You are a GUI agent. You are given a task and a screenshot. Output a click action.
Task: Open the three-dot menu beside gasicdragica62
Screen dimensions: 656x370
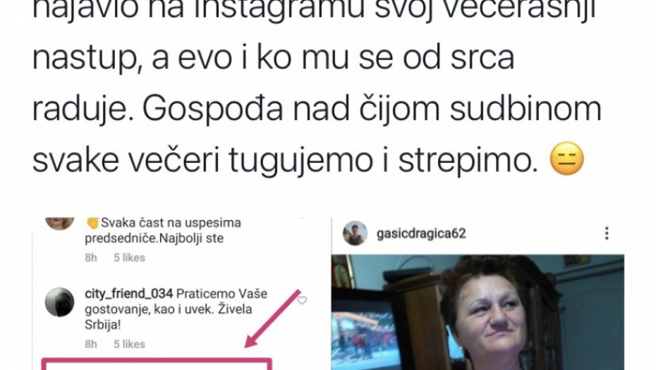607,233
